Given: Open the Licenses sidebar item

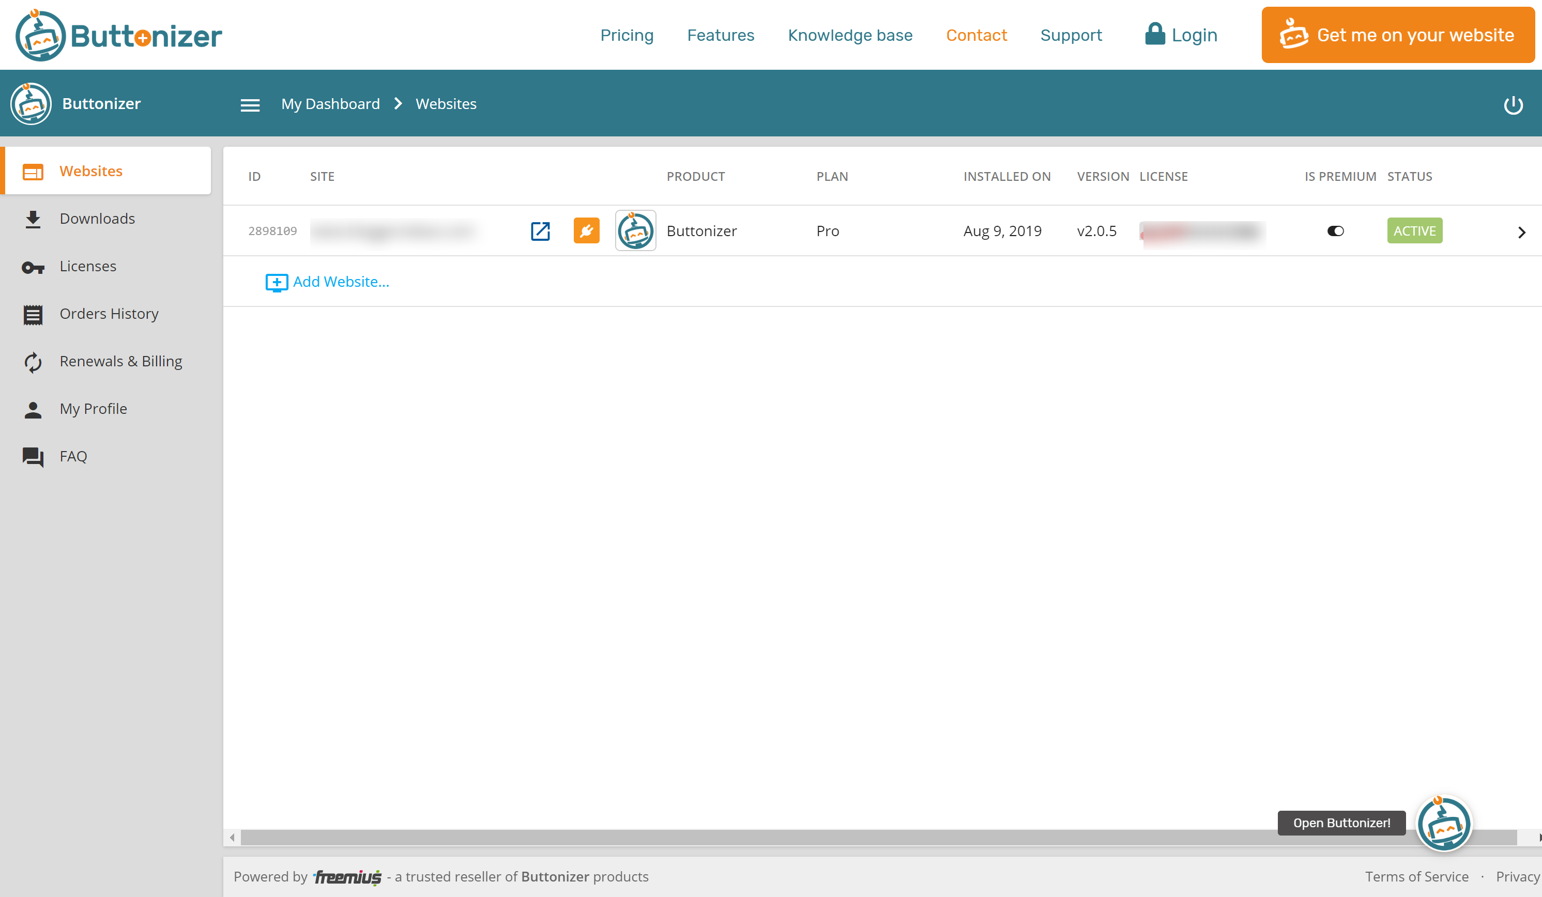Looking at the screenshot, I should (x=87, y=267).
